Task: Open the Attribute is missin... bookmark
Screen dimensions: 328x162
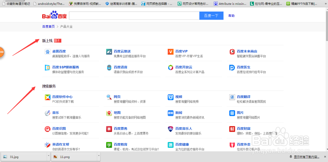Action: click(x=230, y=4)
